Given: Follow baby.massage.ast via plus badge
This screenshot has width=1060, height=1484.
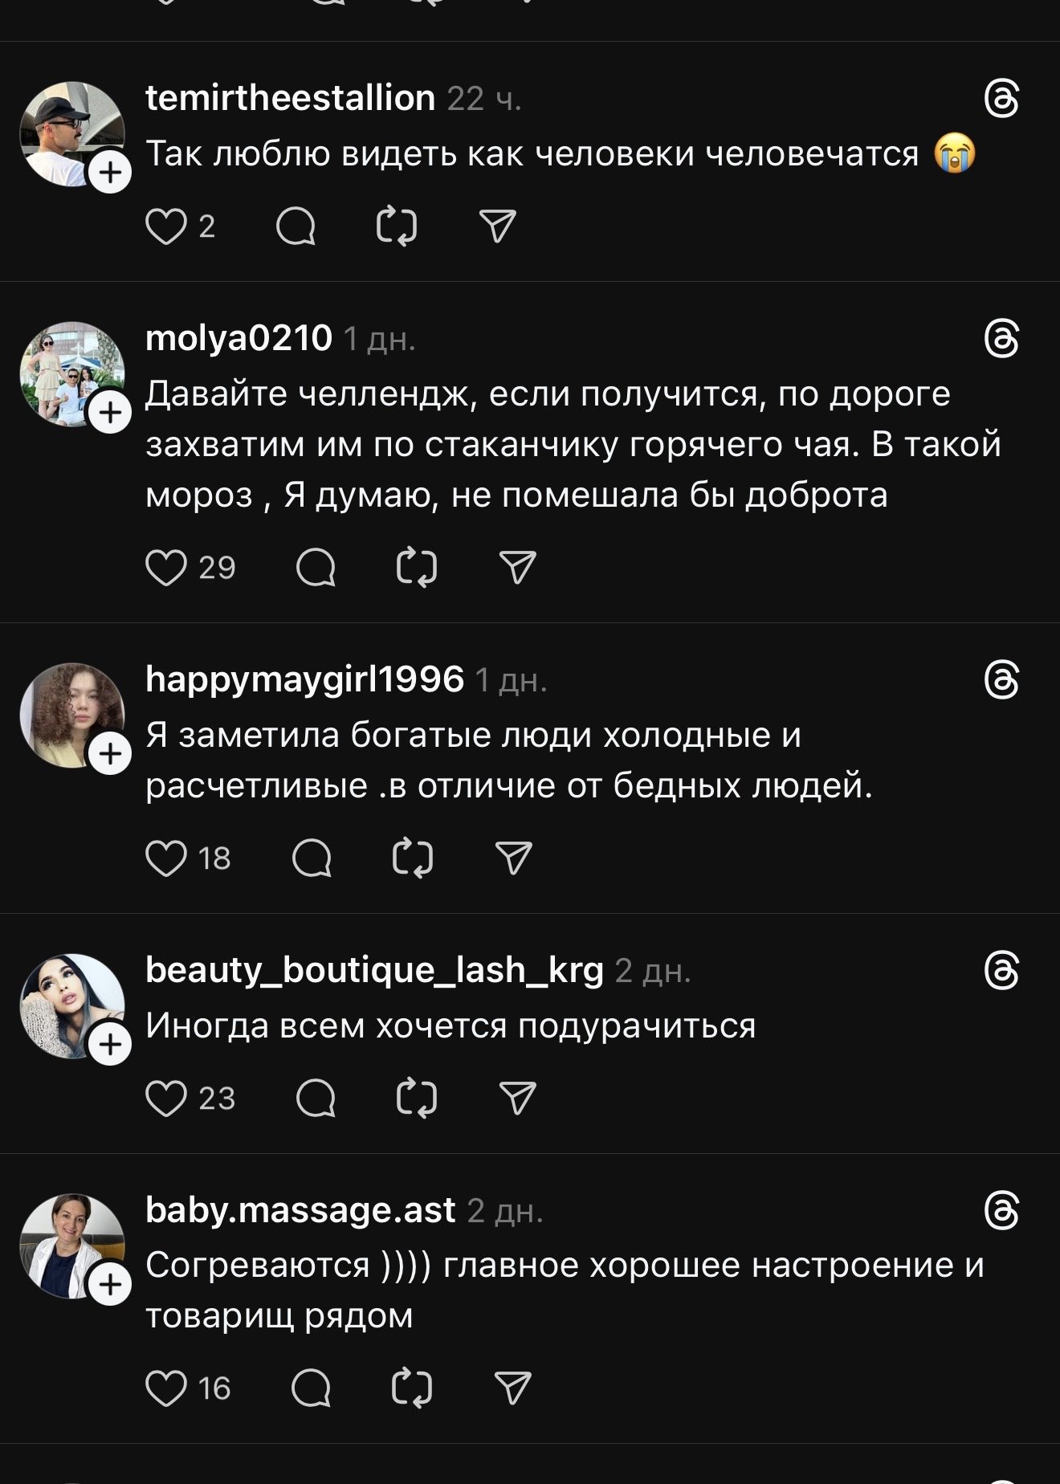Looking at the screenshot, I should click(111, 1285).
